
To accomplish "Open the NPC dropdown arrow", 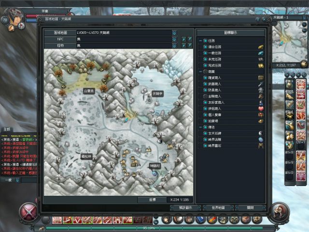I will [x=174, y=39].
